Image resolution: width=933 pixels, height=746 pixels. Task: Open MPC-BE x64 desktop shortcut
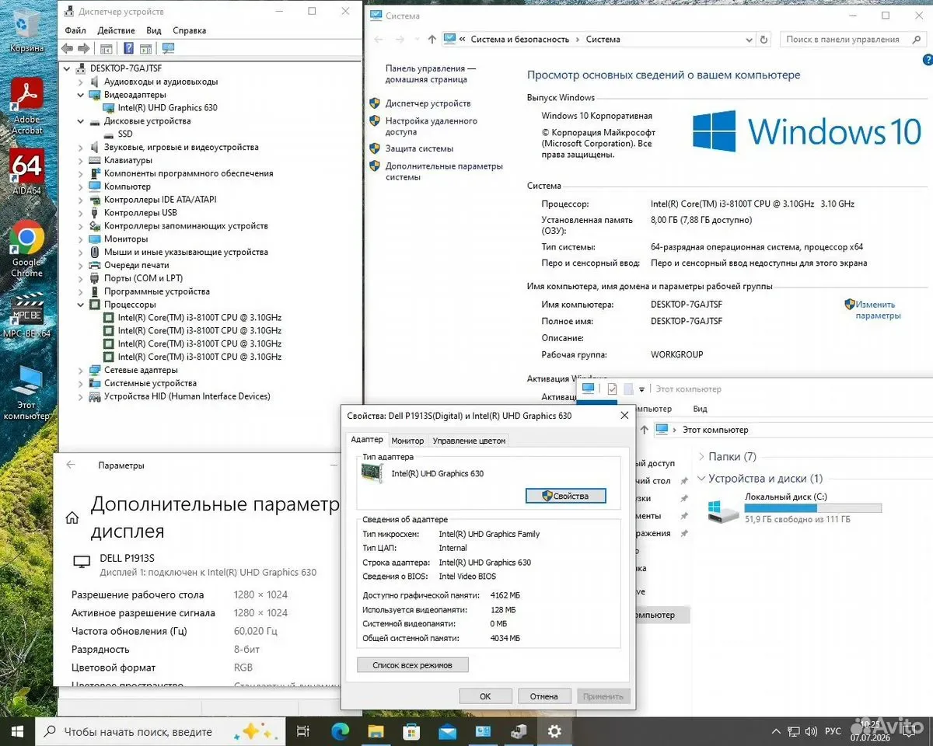click(26, 315)
